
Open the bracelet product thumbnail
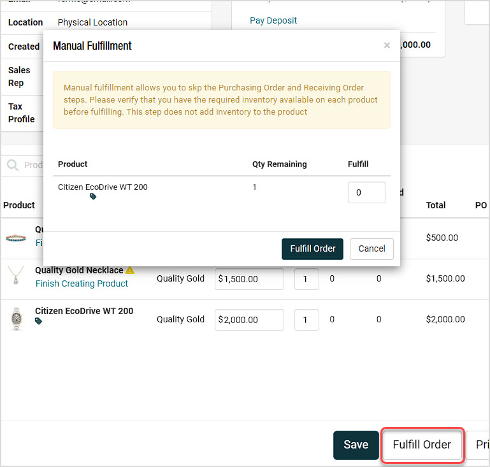click(x=16, y=238)
